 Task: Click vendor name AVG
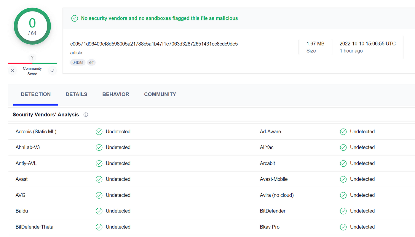tap(20, 195)
